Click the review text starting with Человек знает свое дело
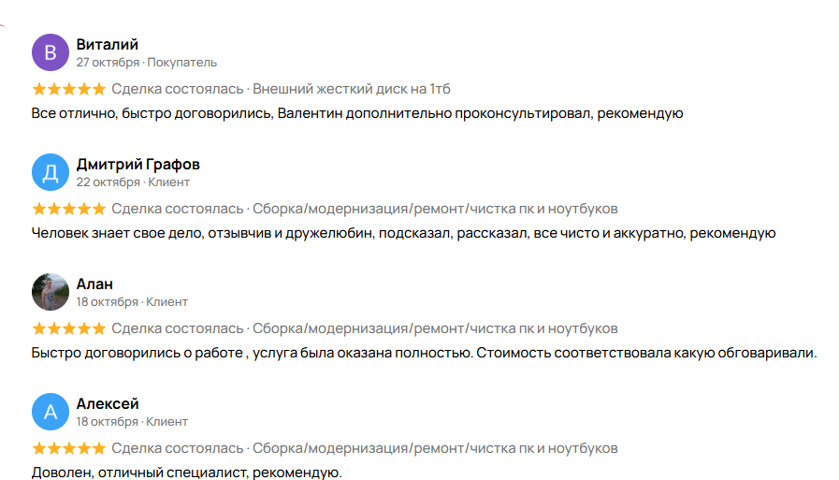The image size is (839, 480). pos(404,233)
